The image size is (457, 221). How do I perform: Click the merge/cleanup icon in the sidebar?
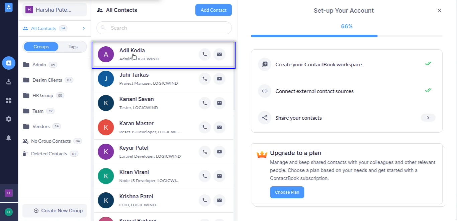coord(9,82)
